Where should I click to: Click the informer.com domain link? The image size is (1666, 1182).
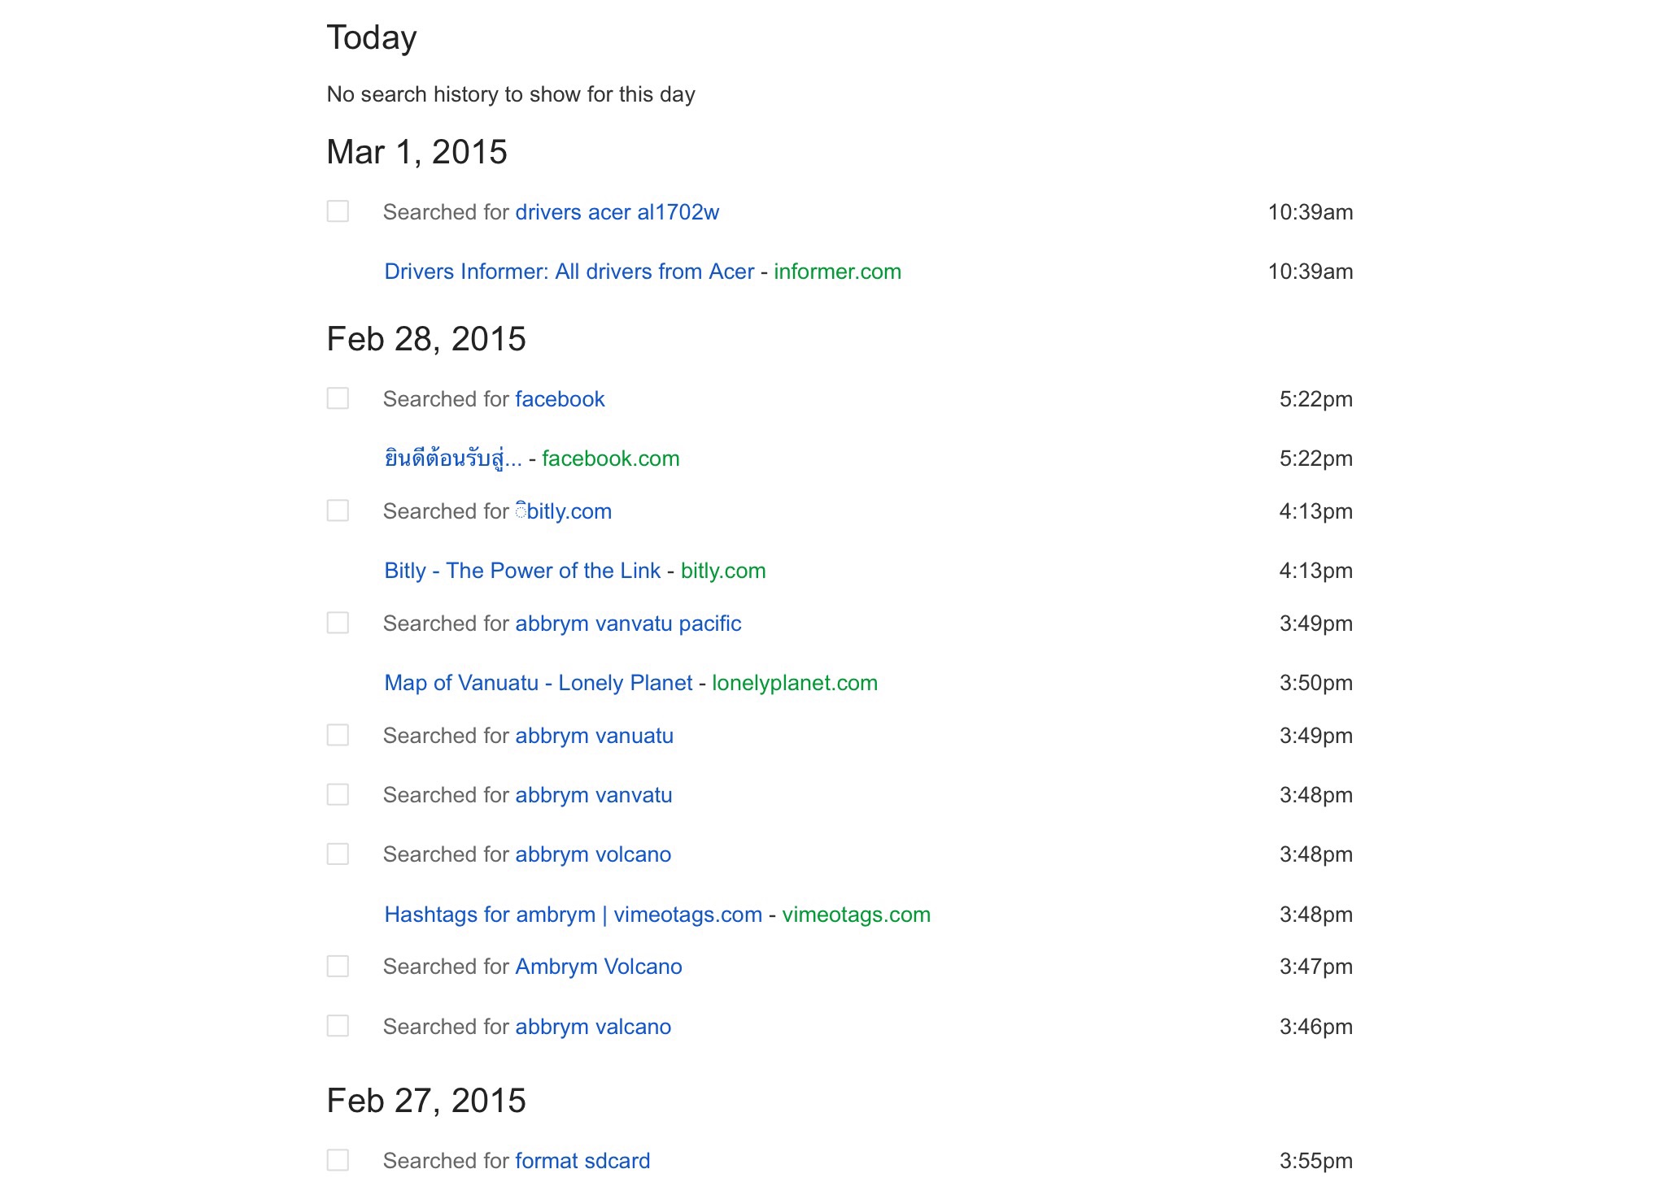tap(837, 272)
